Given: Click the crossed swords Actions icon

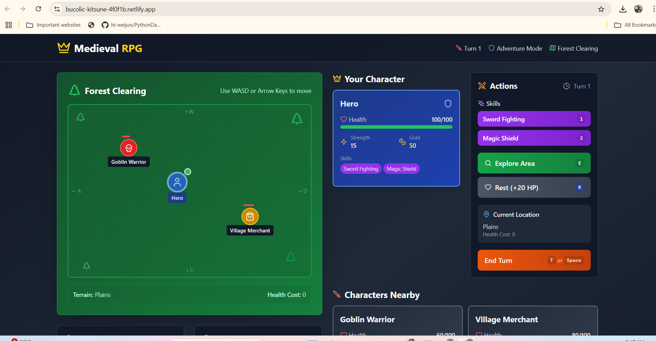Looking at the screenshot, I should point(482,86).
